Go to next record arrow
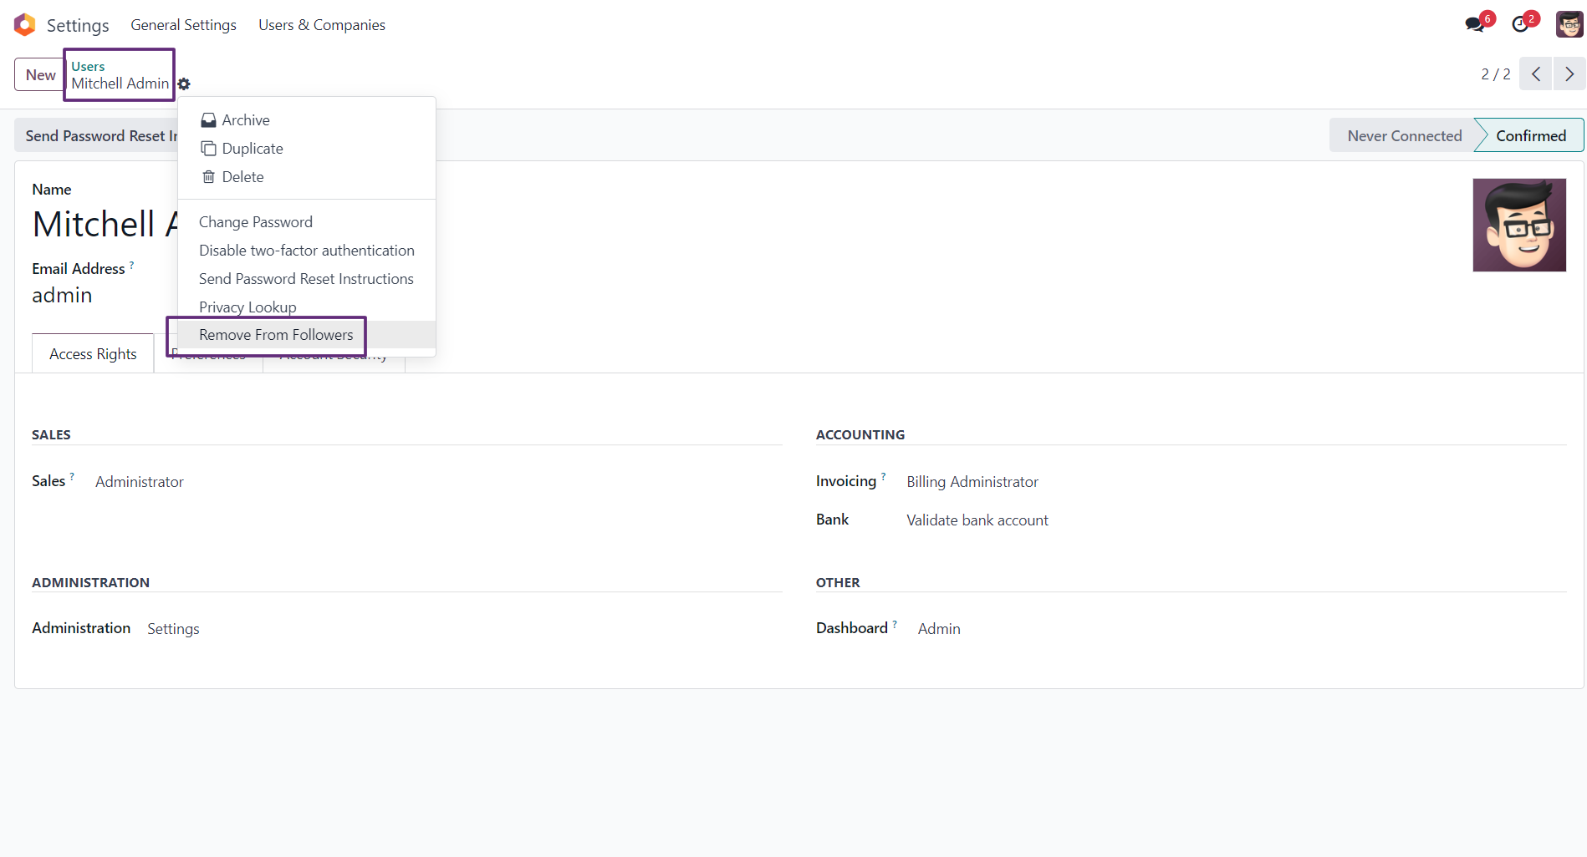Image resolution: width=1587 pixels, height=857 pixels. [1569, 74]
